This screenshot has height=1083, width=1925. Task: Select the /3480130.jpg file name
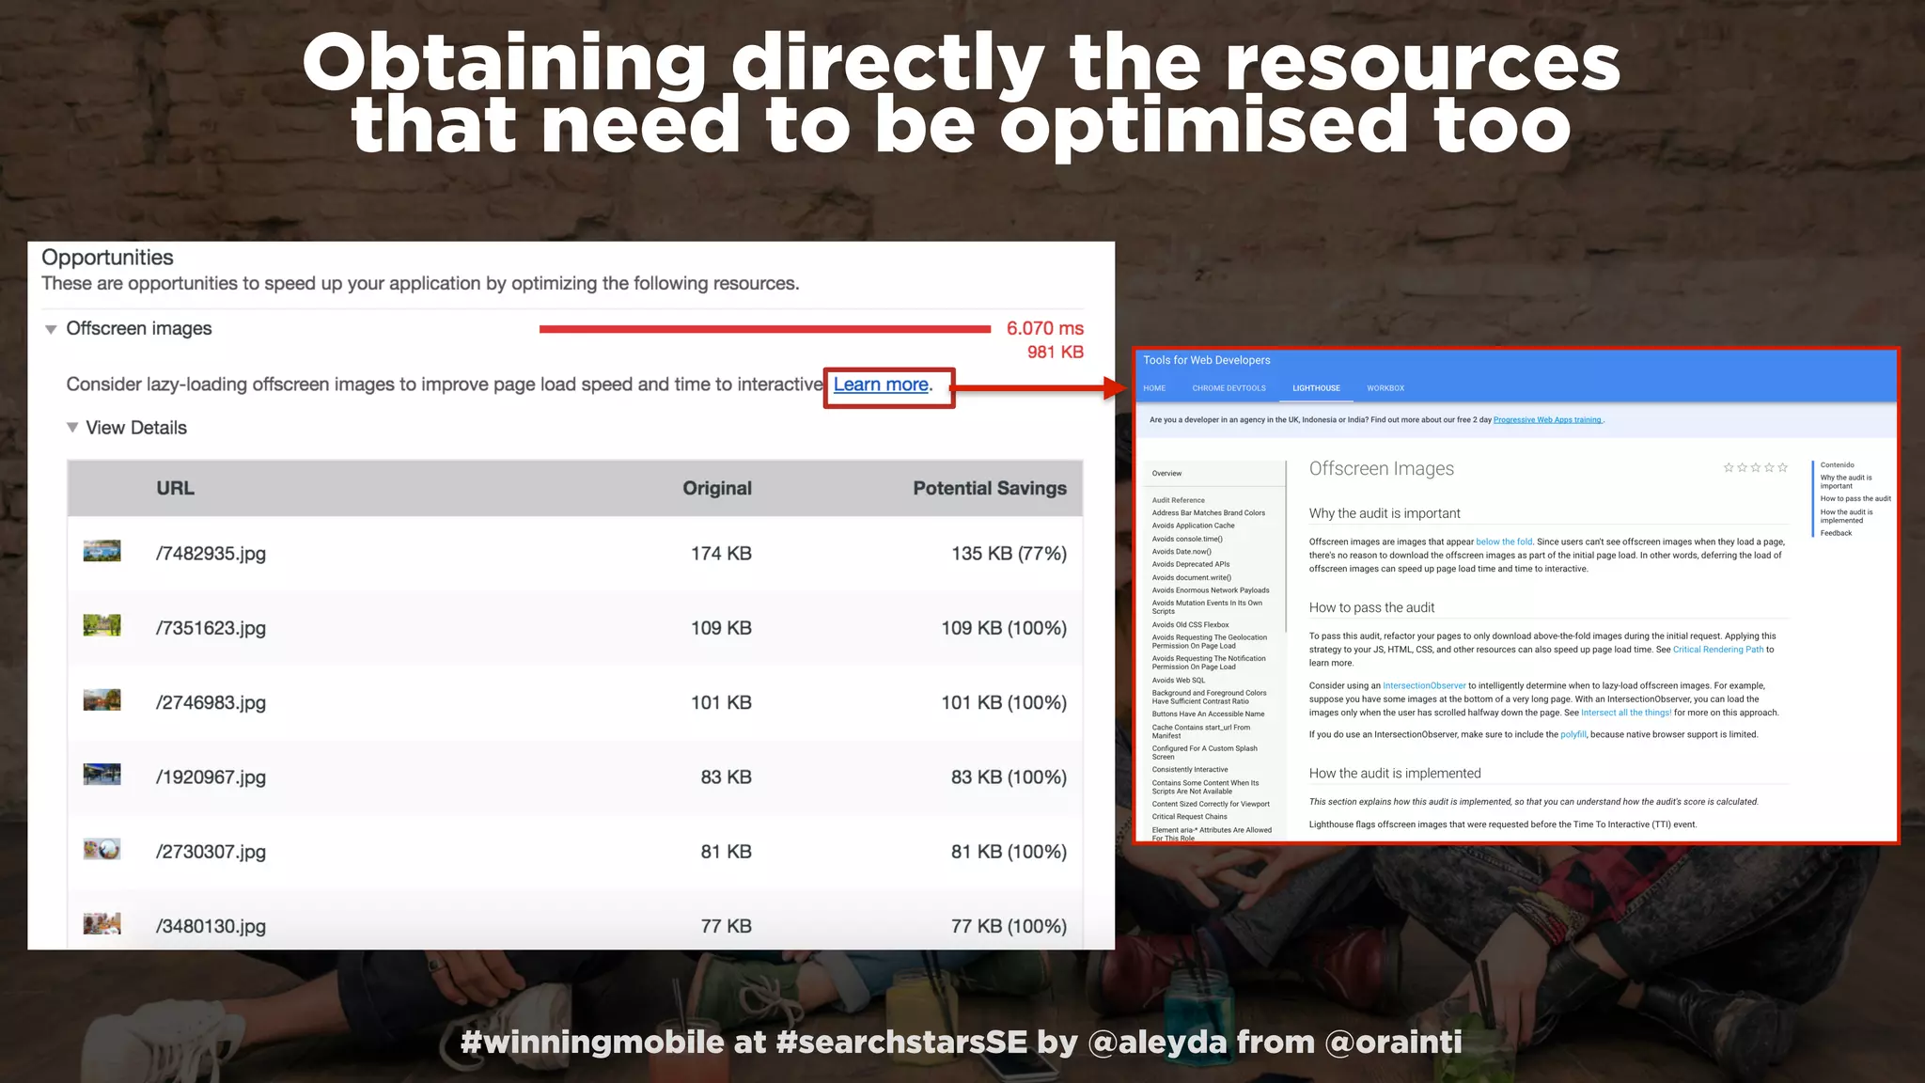[211, 926]
